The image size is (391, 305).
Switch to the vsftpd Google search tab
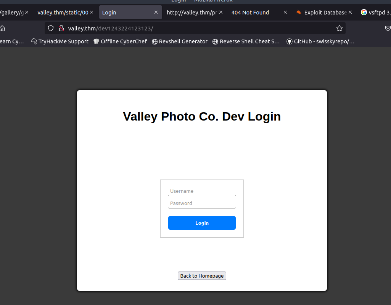coord(375,13)
